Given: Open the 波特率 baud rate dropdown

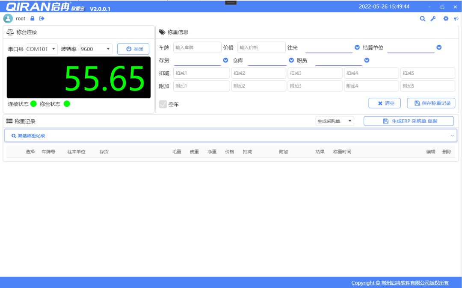Looking at the screenshot, I should [96, 49].
